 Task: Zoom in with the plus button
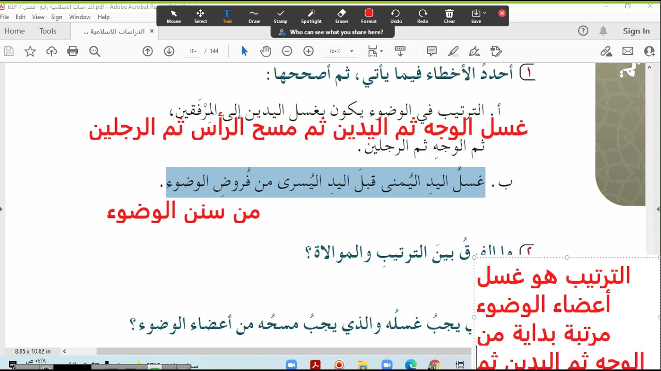(x=308, y=51)
